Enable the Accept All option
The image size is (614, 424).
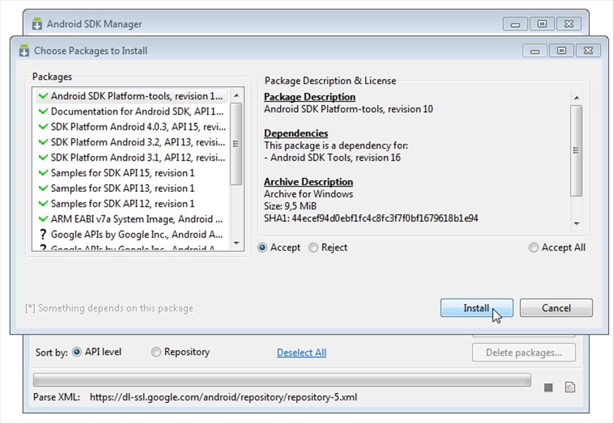pyautogui.click(x=534, y=247)
